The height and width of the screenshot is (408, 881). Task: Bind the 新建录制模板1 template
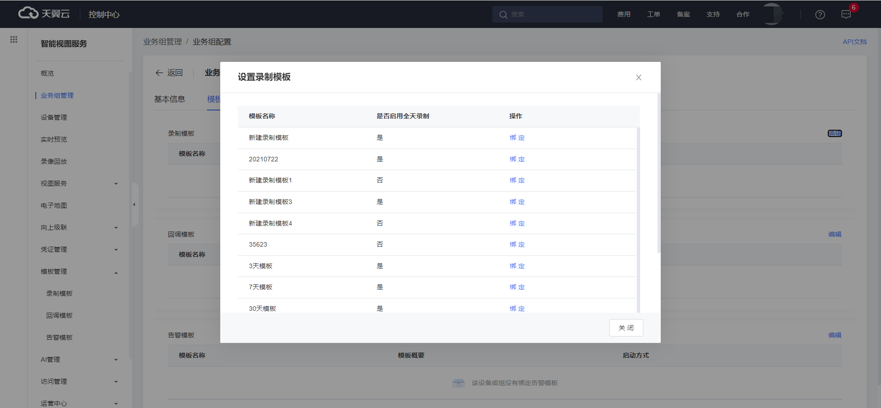pyautogui.click(x=517, y=181)
